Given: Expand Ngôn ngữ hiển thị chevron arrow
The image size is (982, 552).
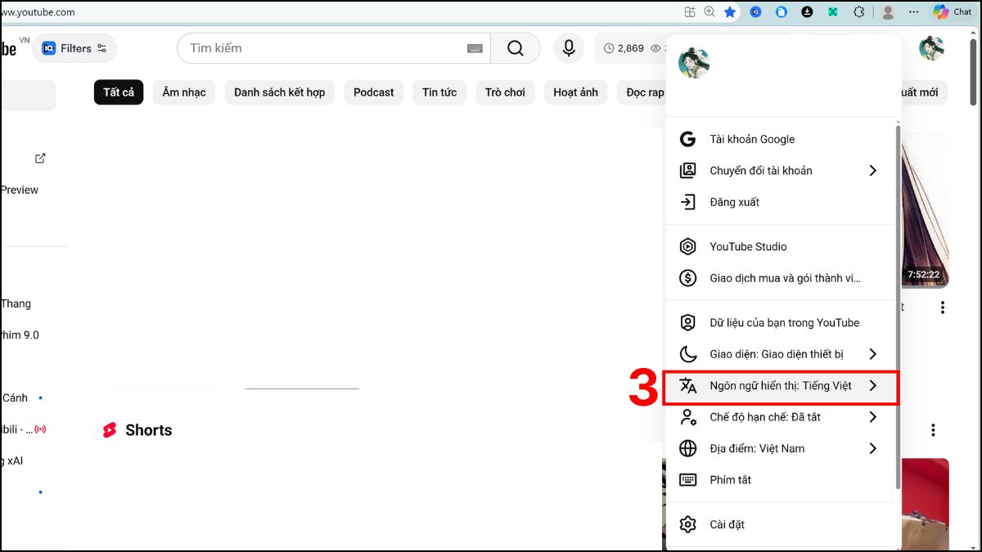Looking at the screenshot, I should (x=872, y=385).
